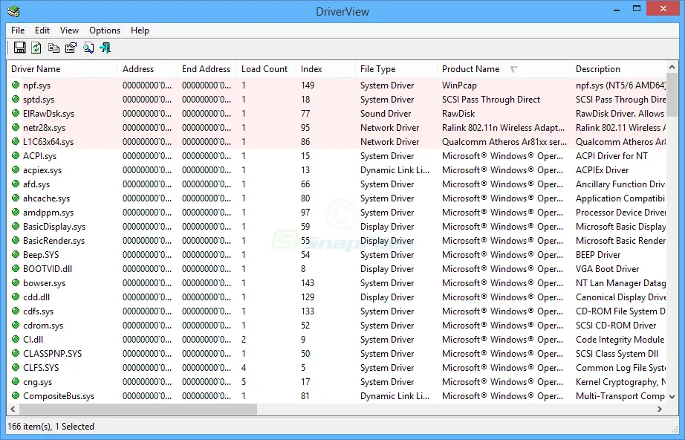Select the cng.sys driver name
The height and width of the screenshot is (440, 685).
pos(37,382)
